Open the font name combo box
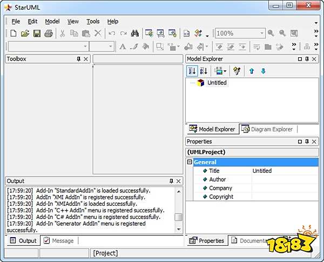 (x=85, y=46)
